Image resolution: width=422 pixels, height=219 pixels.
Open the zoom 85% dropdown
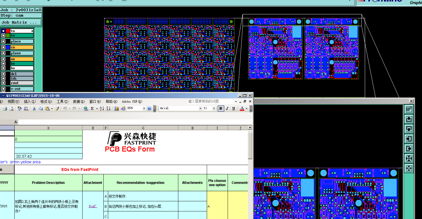pyautogui.click(x=144, y=109)
